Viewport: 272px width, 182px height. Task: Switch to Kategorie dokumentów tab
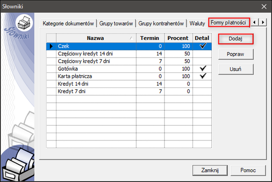[69, 23]
